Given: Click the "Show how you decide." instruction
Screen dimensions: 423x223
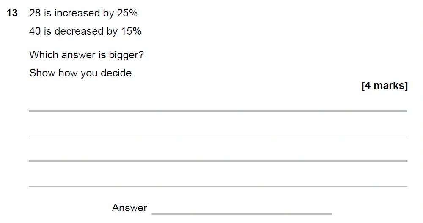Looking at the screenshot, I should coord(82,73).
